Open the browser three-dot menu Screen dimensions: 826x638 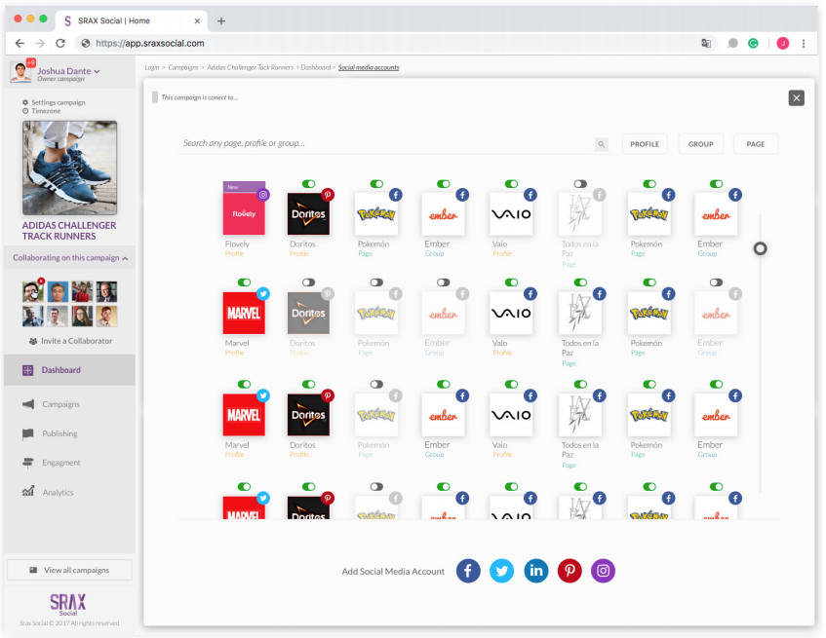(x=804, y=44)
